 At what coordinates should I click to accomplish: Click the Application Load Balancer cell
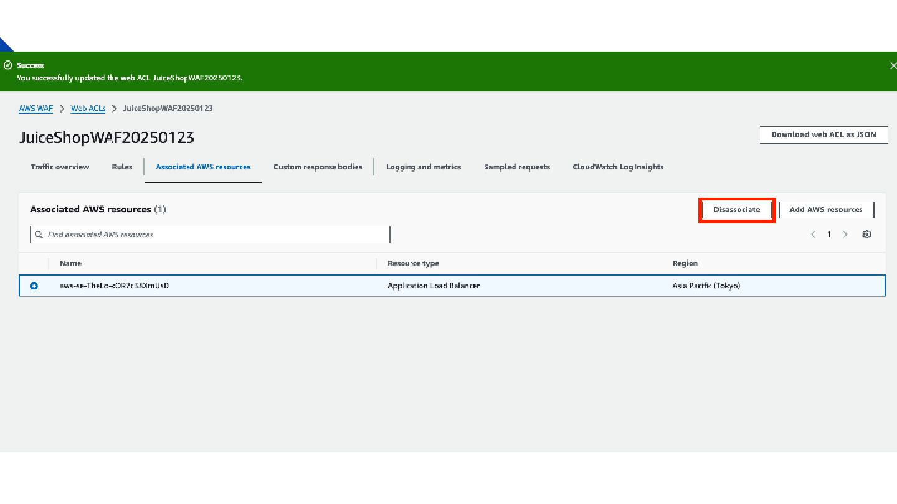click(434, 286)
